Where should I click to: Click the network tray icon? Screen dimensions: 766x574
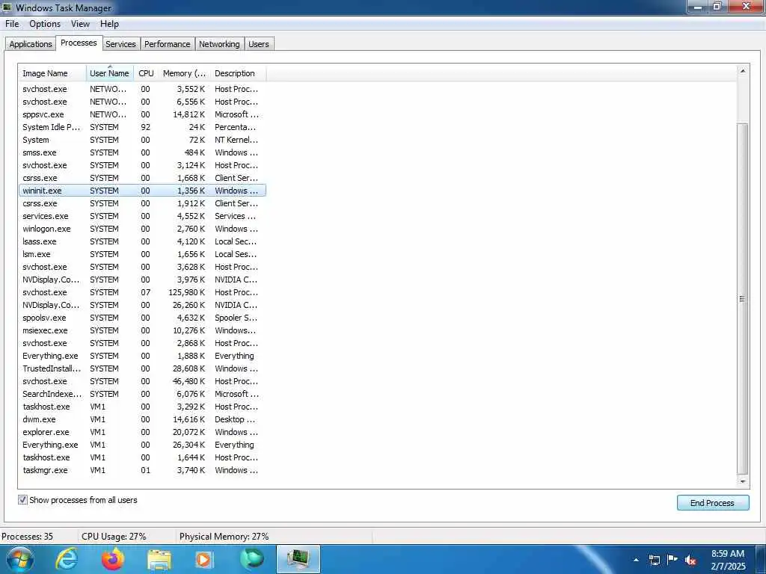coord(654,560)
